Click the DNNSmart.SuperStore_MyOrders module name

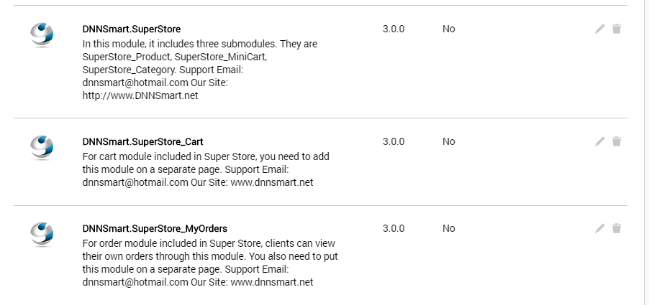[x=155, y=229]
